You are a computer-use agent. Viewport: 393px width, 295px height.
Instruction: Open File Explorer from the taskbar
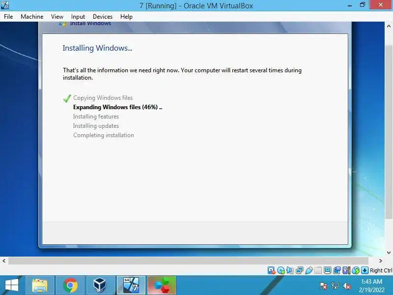pyautogui.click(x=40, y=286)
